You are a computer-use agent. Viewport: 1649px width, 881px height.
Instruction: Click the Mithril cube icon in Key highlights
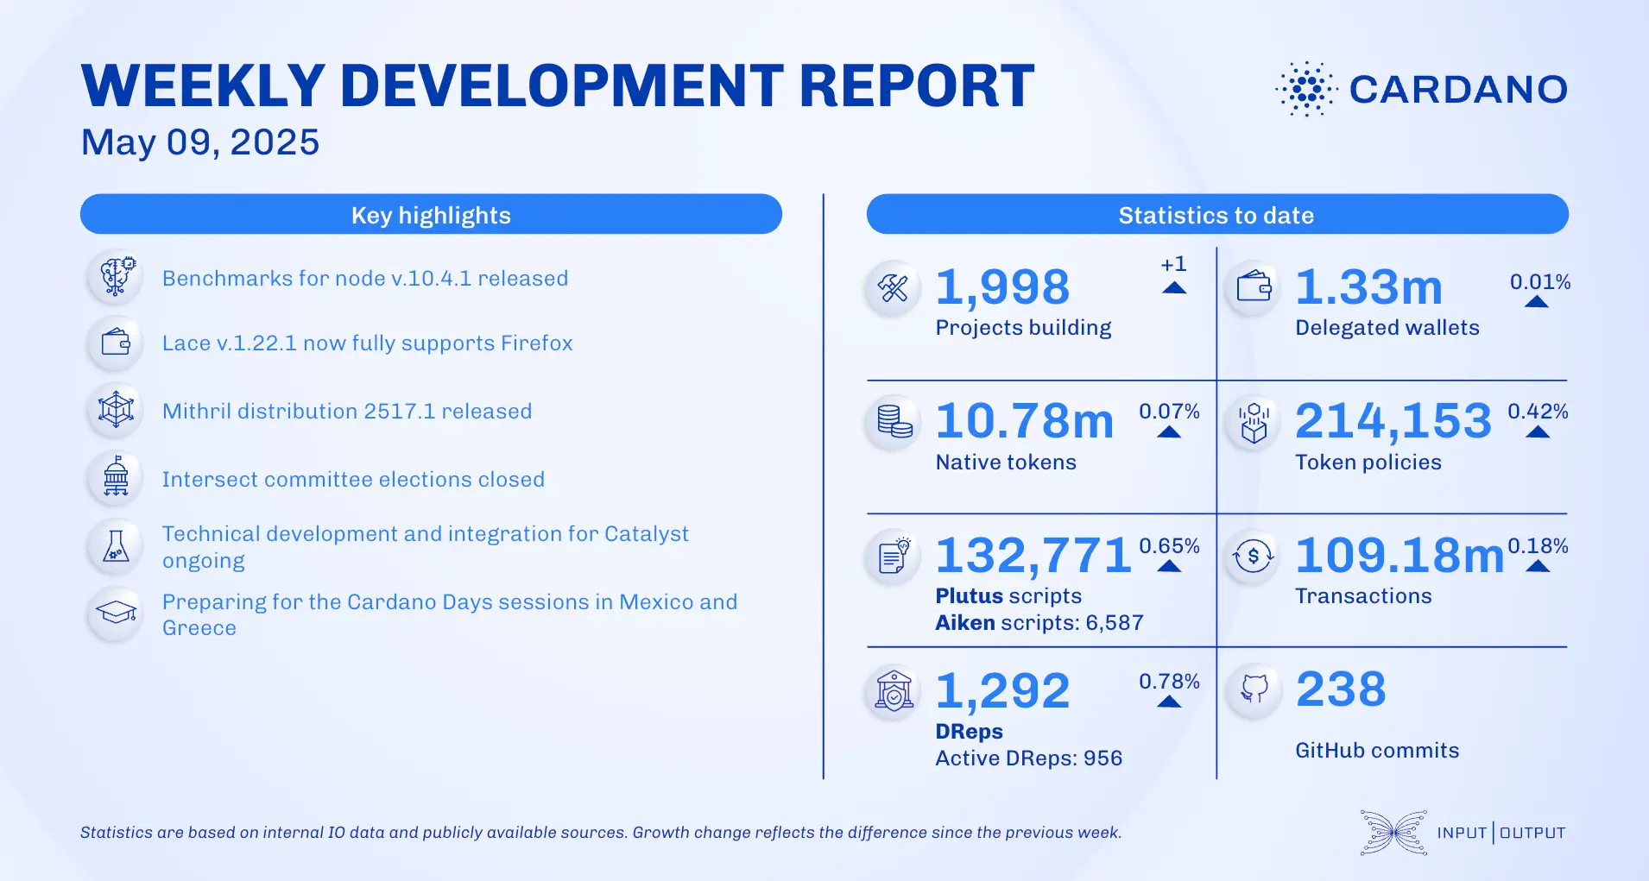click(x=115, y=411)
